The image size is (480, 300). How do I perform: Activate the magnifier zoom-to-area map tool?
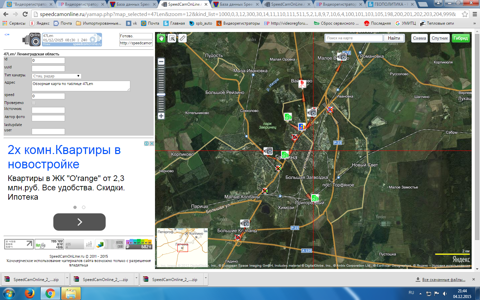click(172, 38)
